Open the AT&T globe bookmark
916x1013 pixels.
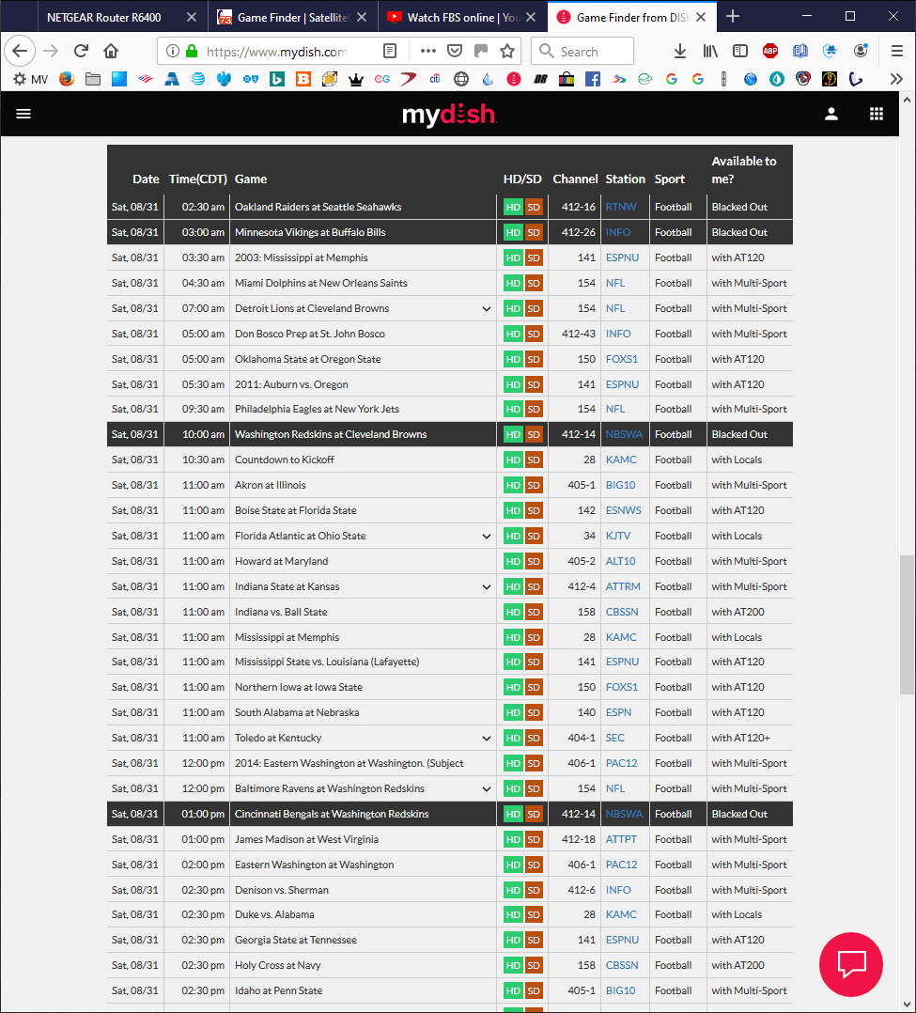pyautogui.click(x=197, y=79)
